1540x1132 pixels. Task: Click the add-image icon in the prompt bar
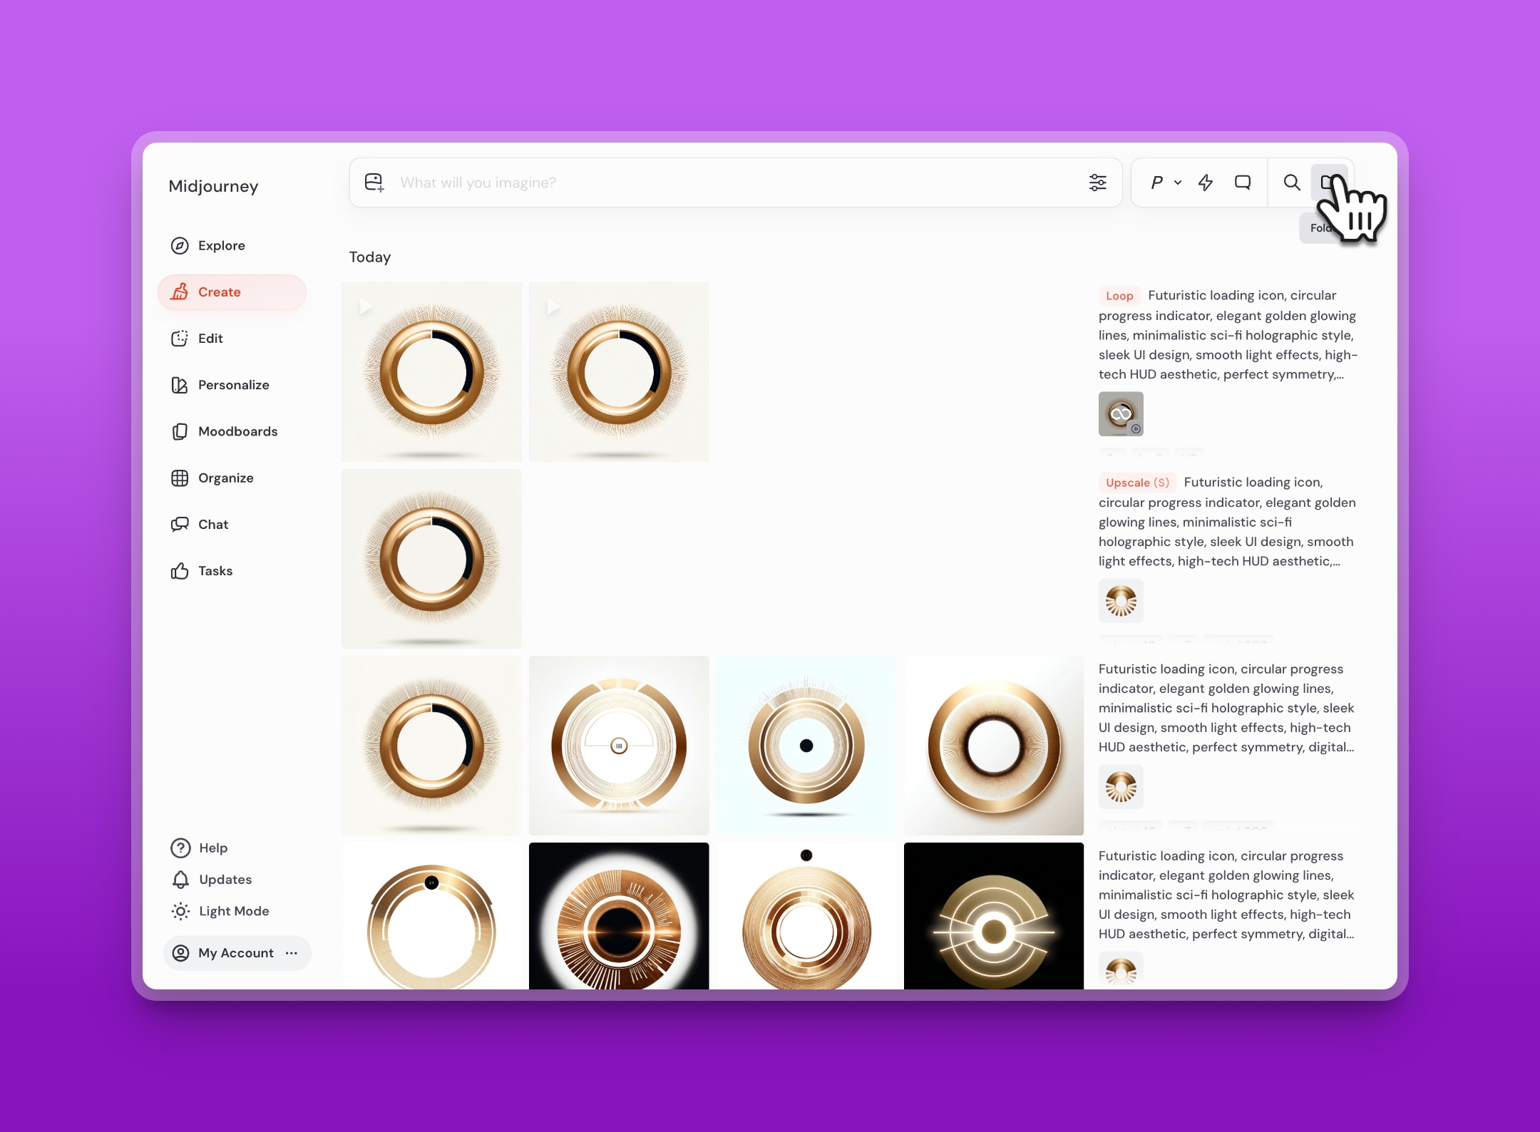pyautogui.click(x=374, y=182)
